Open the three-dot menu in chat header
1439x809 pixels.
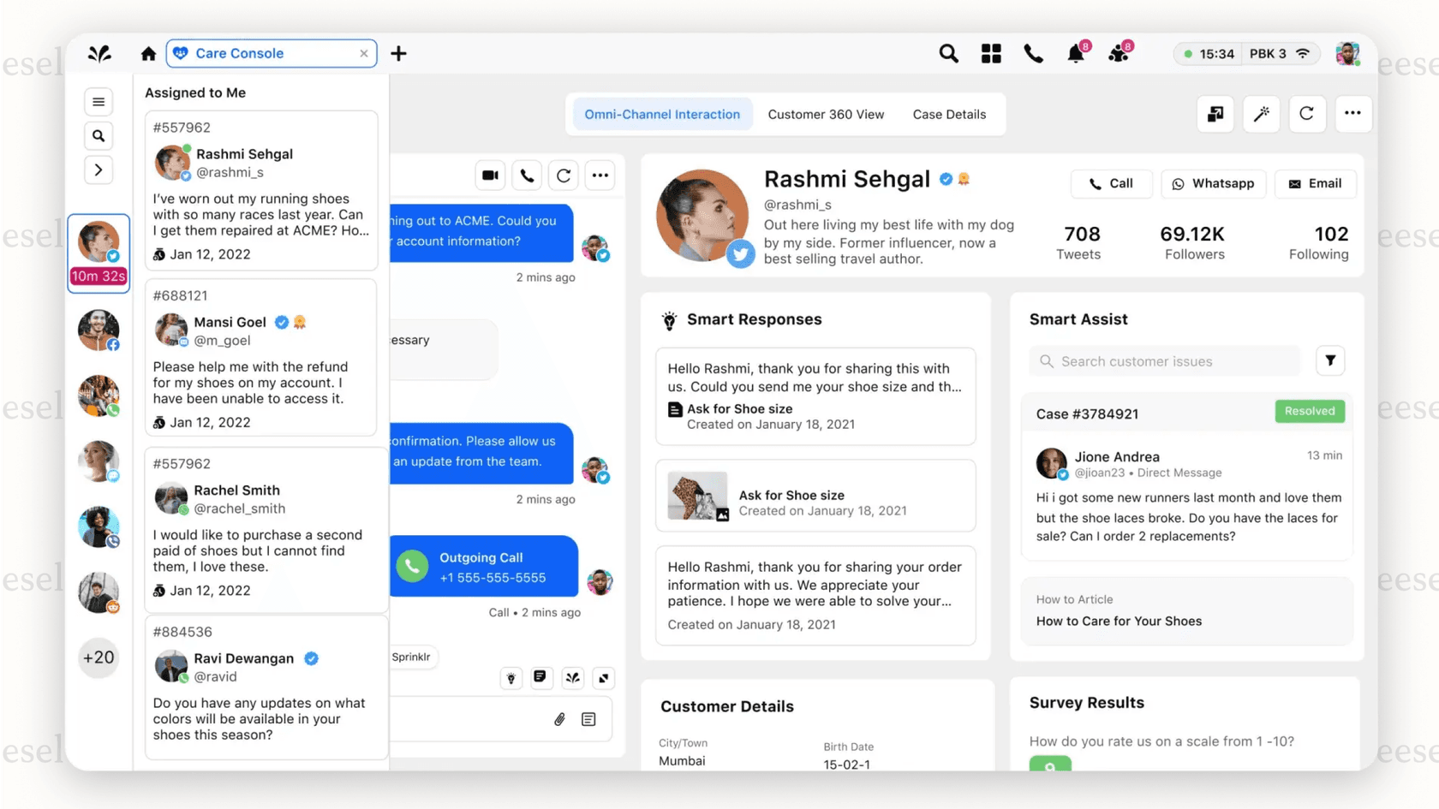(600, 175)
